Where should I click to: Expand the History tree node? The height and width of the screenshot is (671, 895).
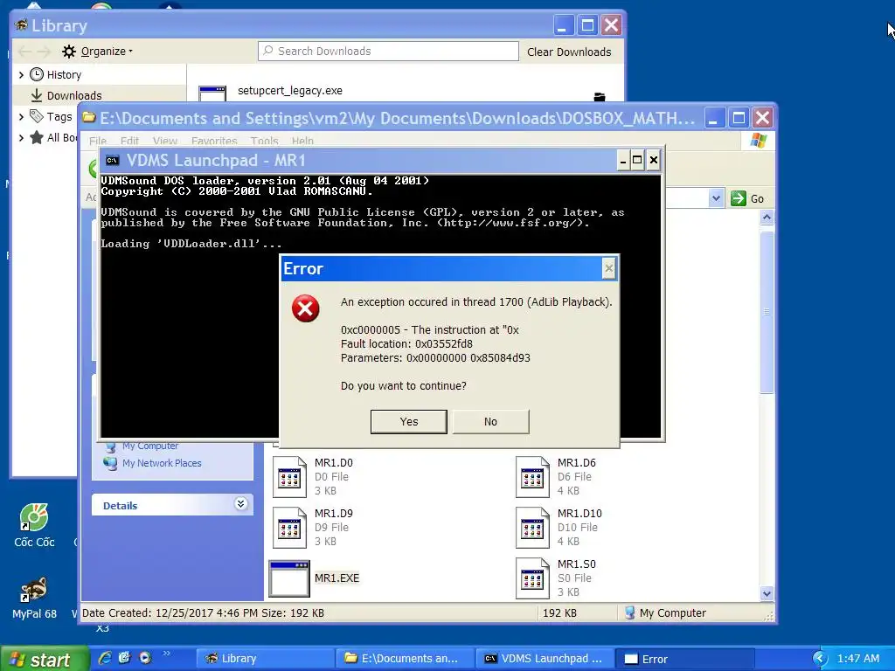(x=21, y=75)
